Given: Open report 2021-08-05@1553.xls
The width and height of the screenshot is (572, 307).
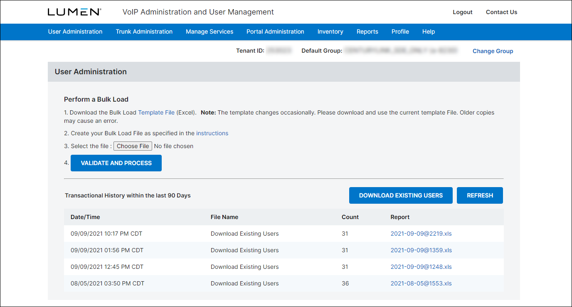Looking at the screenshot, I should coord(421,283).
